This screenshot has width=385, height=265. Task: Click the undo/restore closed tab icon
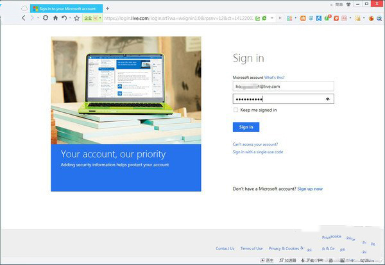pyautogui.click(x=64, y=18)
